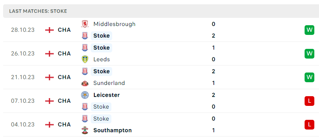Click Last Matches: Stoke header

click(38, 11)
